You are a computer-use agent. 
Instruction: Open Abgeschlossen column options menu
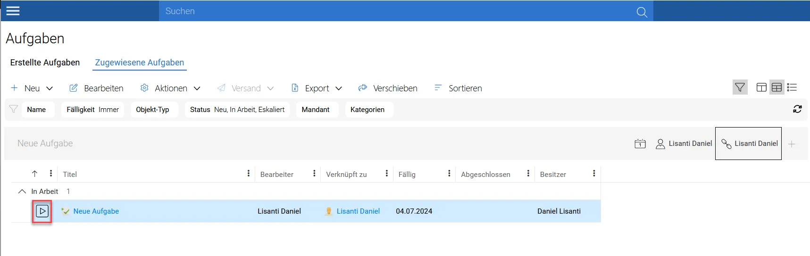528,174
